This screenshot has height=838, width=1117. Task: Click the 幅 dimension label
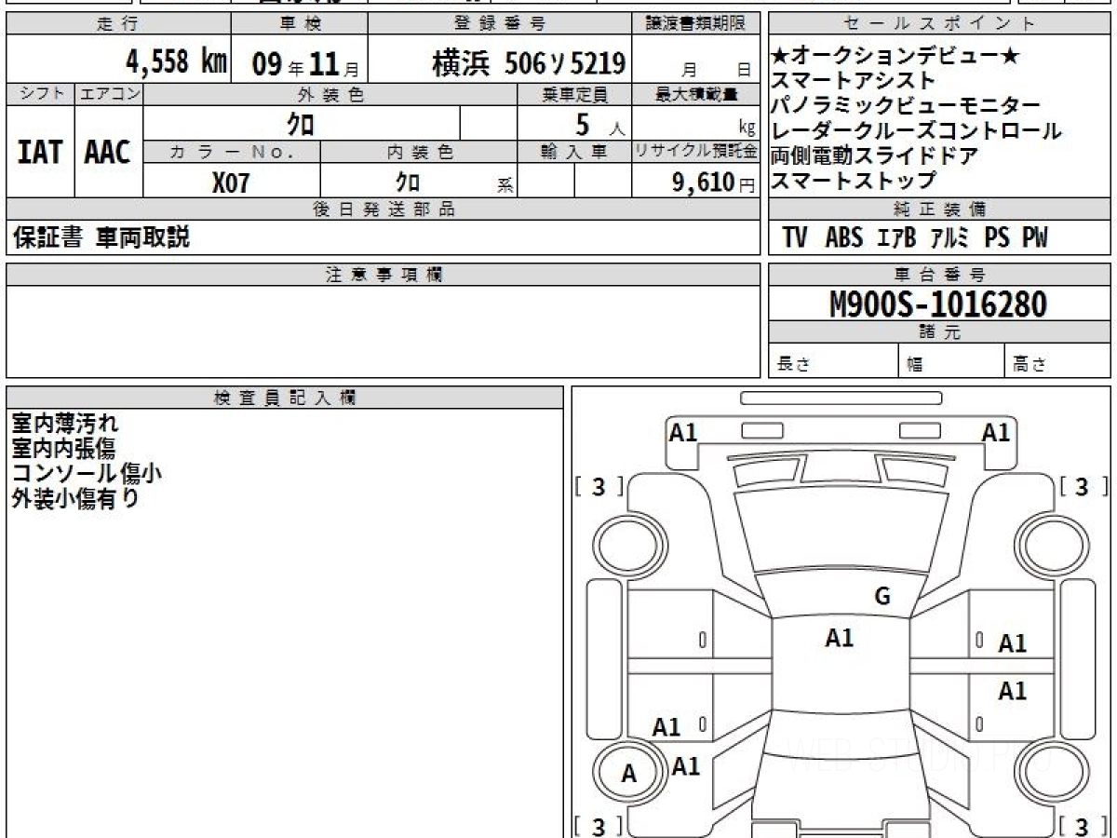915,365
